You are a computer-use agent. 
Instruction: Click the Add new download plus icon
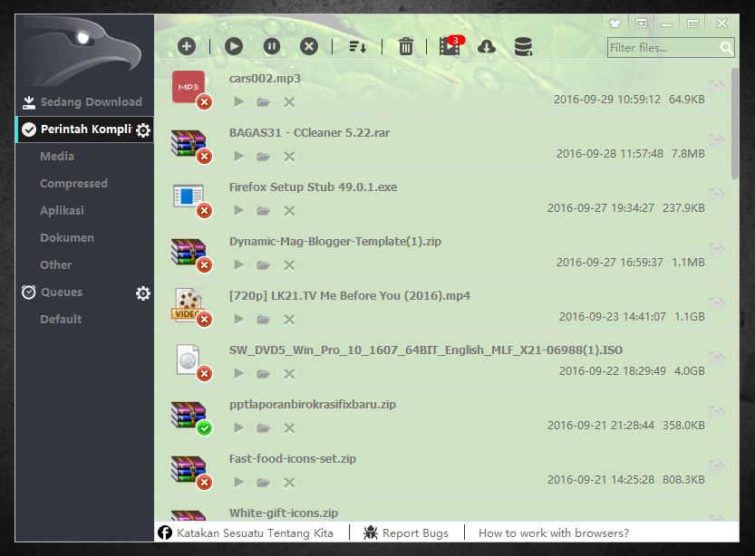click(187, 46)
